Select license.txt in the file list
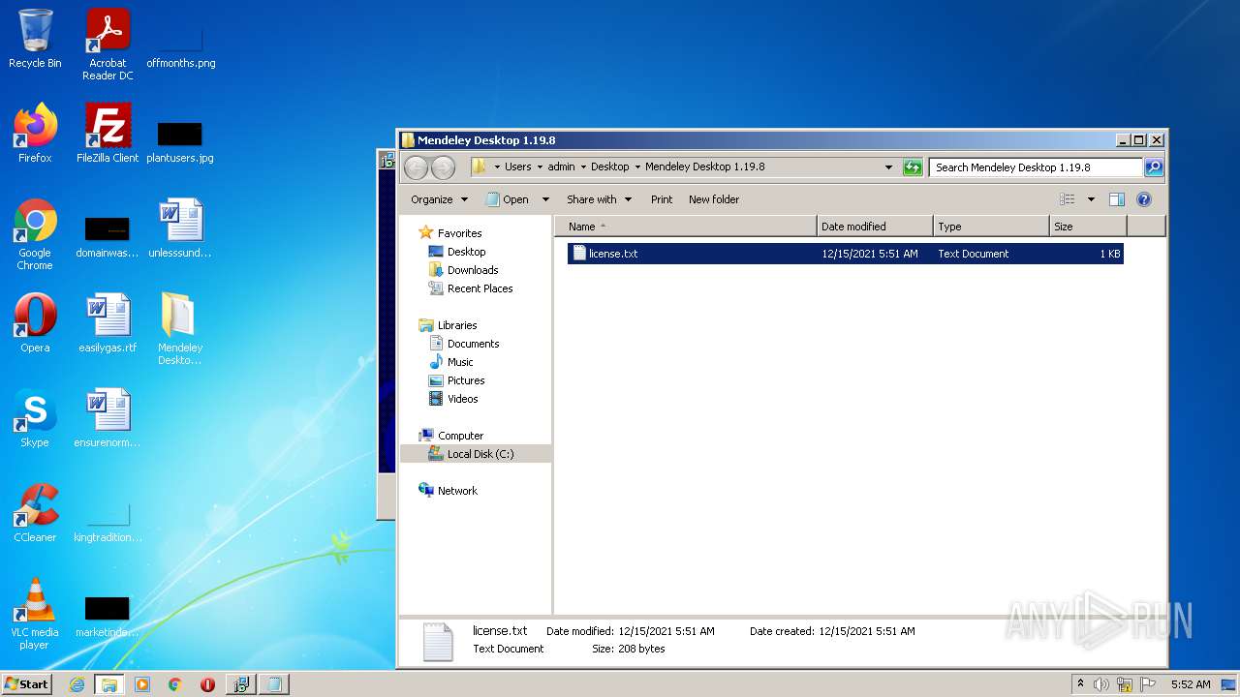The image size is (1240, 697). pos(845,254)
